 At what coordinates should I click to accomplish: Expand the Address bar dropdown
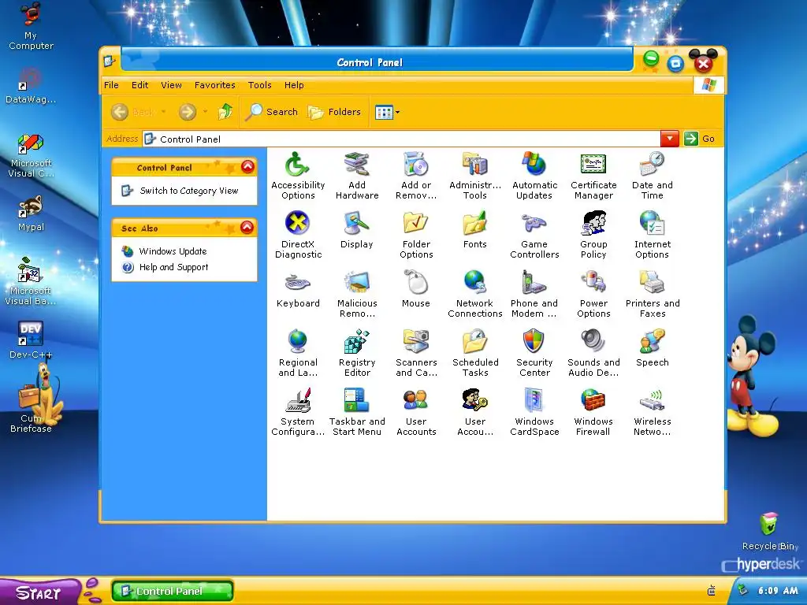click(669, 139)
